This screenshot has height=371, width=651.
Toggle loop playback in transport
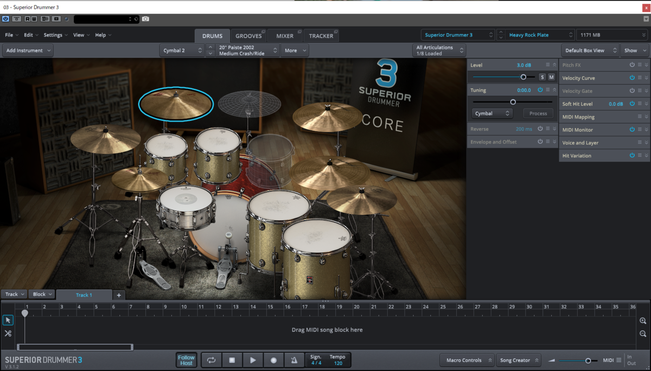coord(211,360)
